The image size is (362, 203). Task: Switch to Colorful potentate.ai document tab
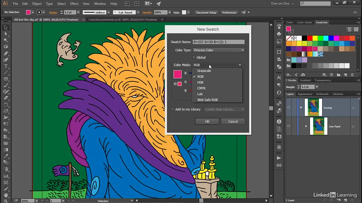coord(123,20)
